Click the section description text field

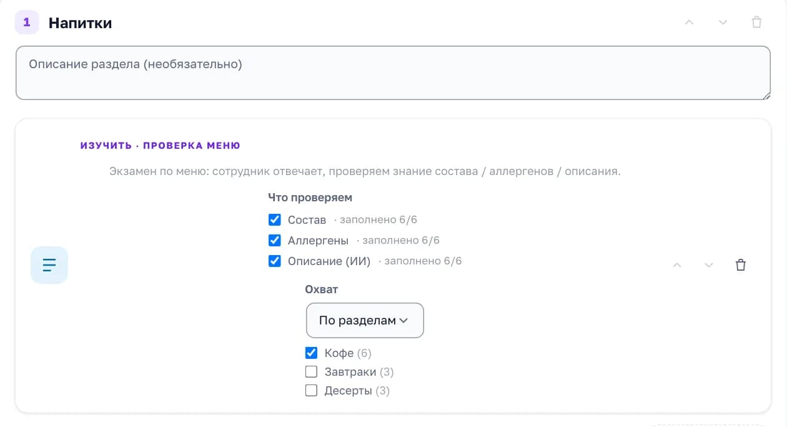point(393,73)
